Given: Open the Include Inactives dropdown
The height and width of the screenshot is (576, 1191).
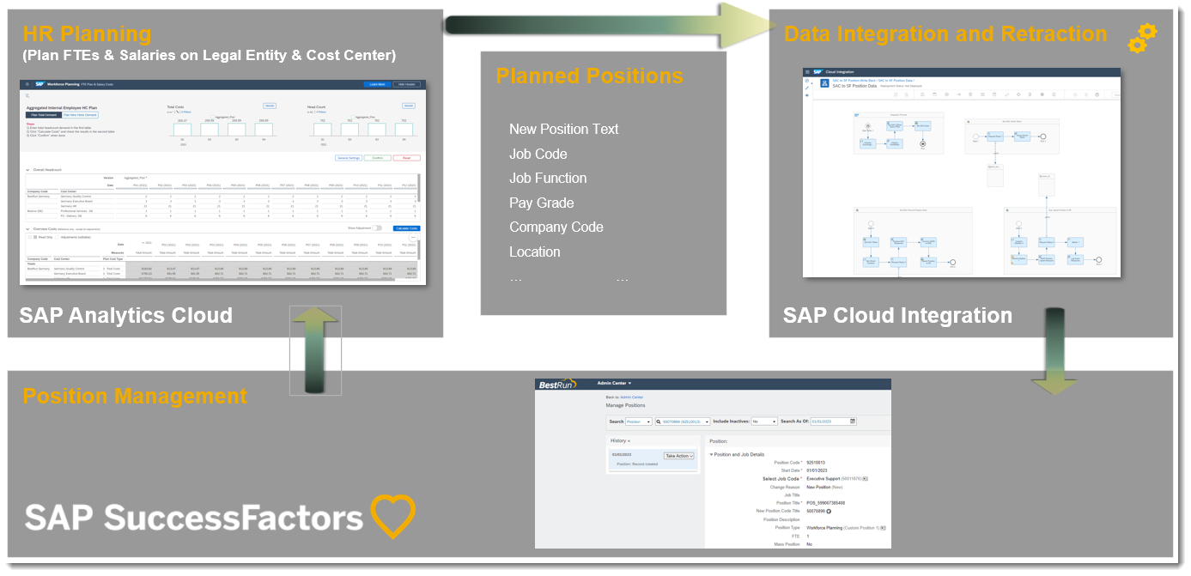Looking at the screenshot, I should pyautogui.click(x=764, y=421).
